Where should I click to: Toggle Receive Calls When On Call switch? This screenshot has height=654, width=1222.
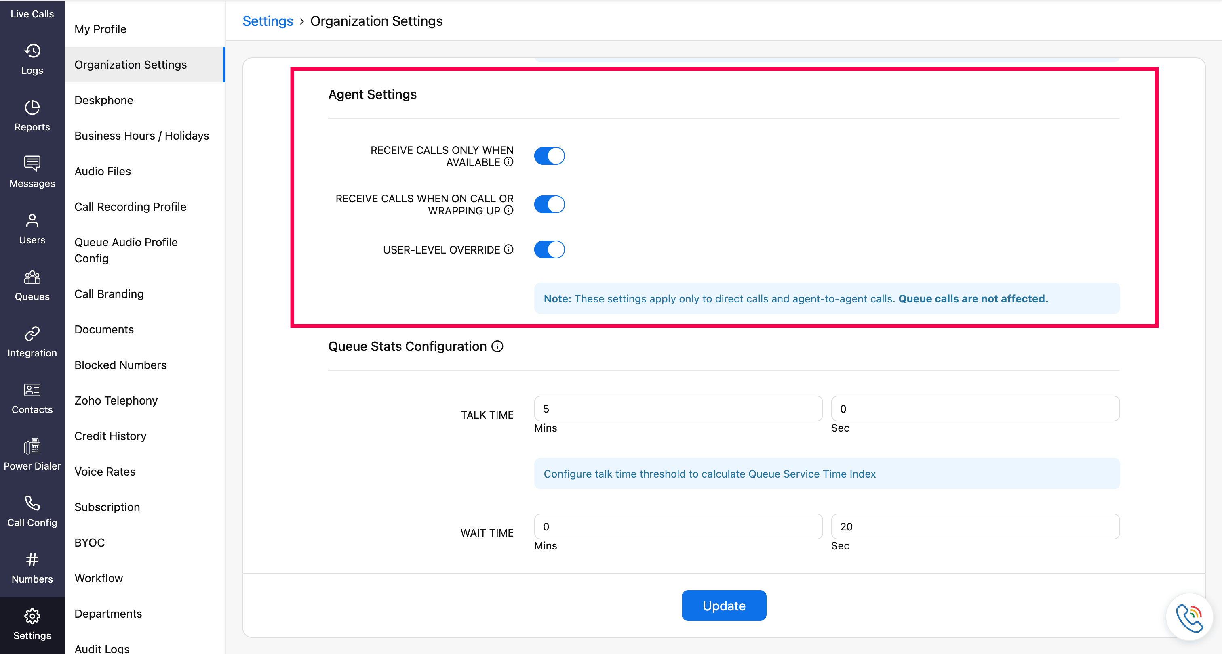[x=549, y=204]
